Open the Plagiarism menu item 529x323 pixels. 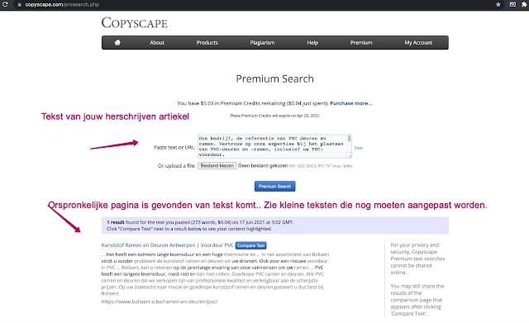pyautogui.click(x=262, y=42)
